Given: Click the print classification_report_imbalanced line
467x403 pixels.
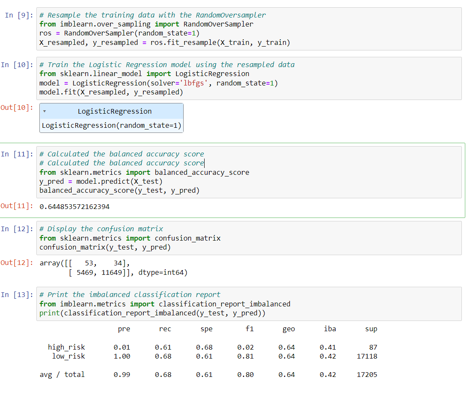Looking at the screenshot, I should [x=152, y=313].
